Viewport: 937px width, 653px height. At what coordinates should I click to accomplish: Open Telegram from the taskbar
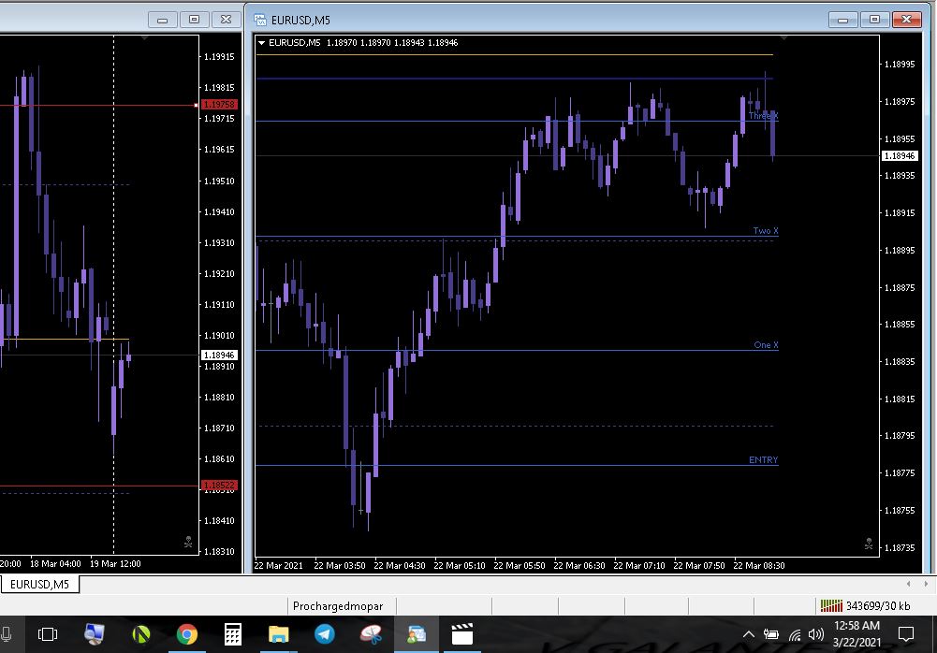[x=325, y=635]
